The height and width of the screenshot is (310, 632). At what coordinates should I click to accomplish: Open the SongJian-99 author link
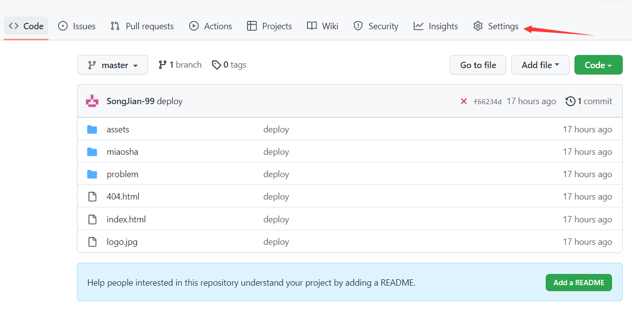(131, 101)
